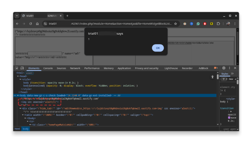Switch to the Elements tab
This screenshot has width=252, height=147.
[34, 68]
